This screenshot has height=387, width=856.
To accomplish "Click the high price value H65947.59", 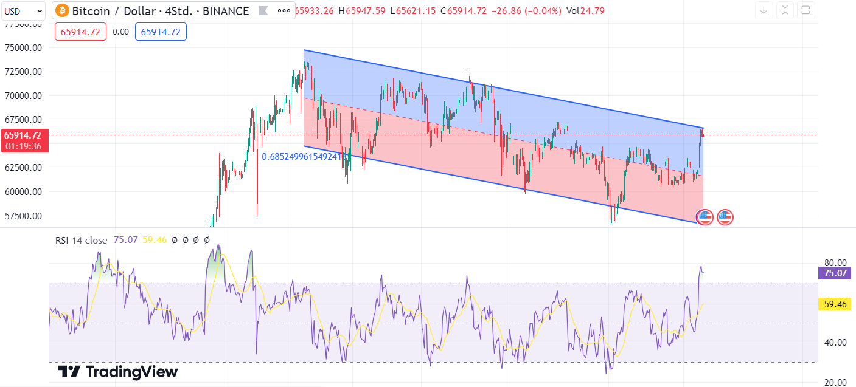I will pos(362,10).
